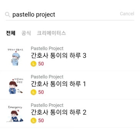Open the 크리에이터스 tab
The height and width of the screenshot is (140, 140).
51,33
